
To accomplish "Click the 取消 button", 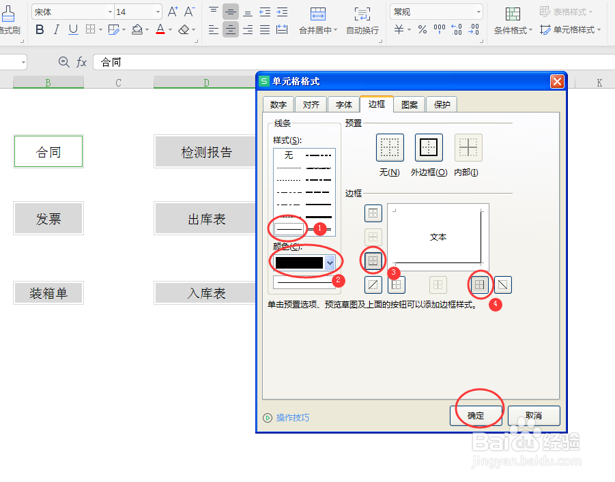I will (x=534, y=415).
